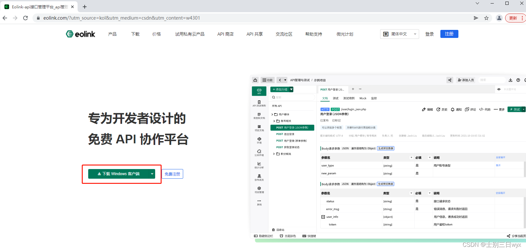Bookmark this page with the star icon
The width and height of the screenshot is (526, 251).
[486, 18]
